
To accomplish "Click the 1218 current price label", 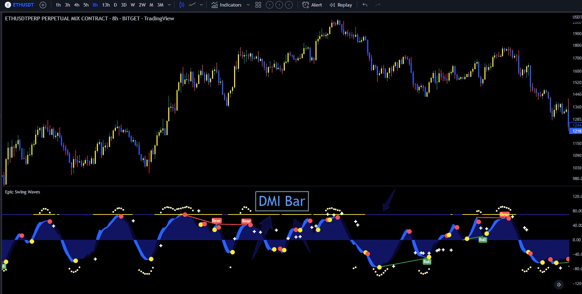I will pyautogui.click(x=576, y=131).
